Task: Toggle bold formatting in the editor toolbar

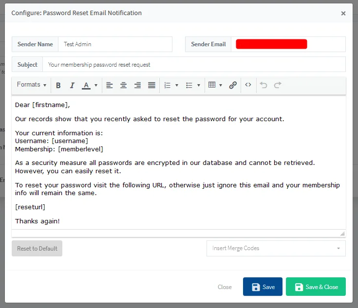Action: tap(58, 85)
